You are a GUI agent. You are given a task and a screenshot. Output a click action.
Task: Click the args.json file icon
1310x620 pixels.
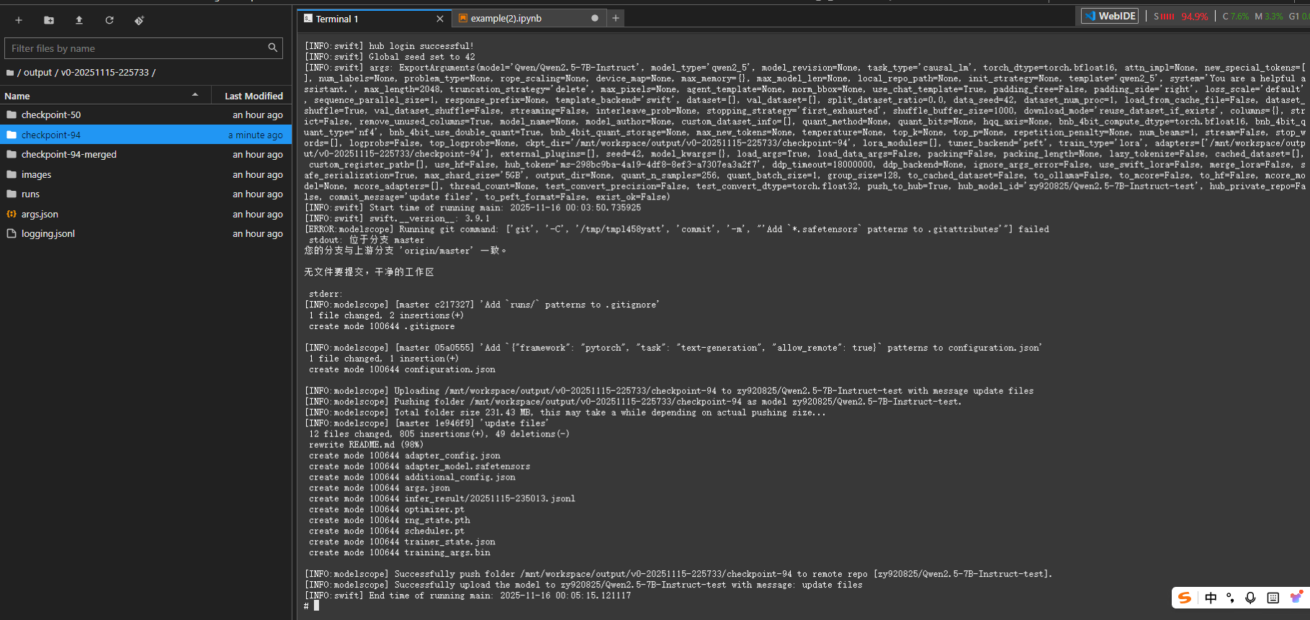pyautogui.click(x=12, y=214)
